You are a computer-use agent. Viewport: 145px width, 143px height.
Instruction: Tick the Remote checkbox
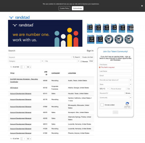pos(81,62)
